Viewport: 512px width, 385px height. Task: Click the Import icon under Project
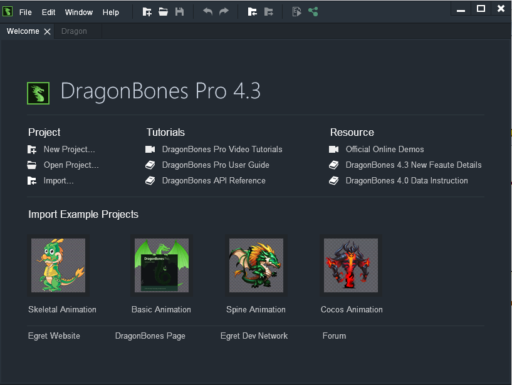(32, 181)
